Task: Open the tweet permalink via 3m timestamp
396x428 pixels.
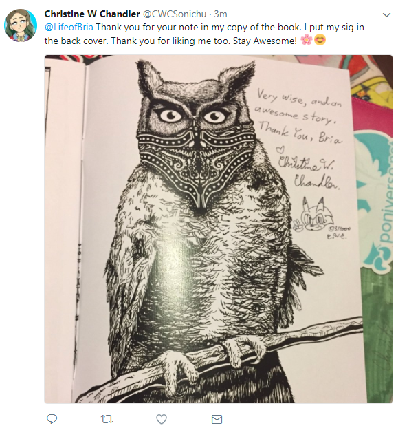Action: pos(221,14)
